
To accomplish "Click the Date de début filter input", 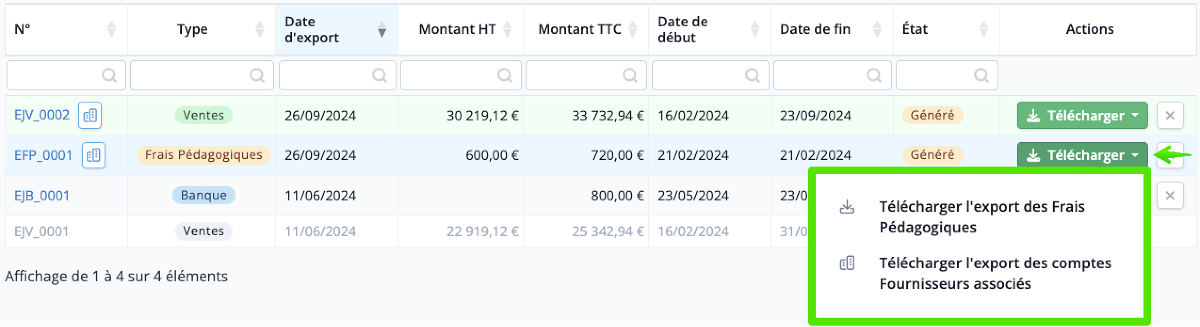I will point(710,75).
